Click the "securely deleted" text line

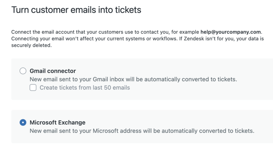coord(31,45)
